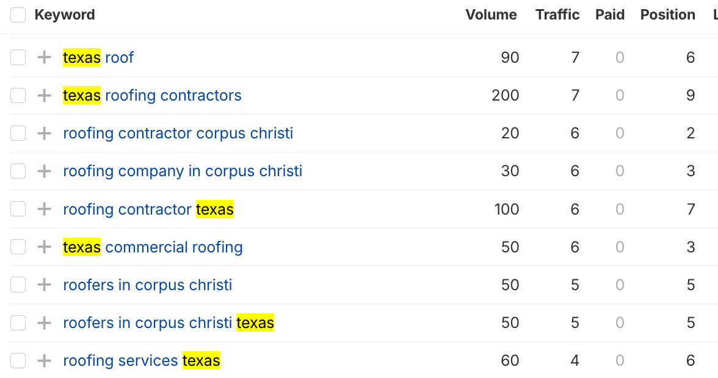
Task: Sort the table by the Position column
Action: coord(667,15)
